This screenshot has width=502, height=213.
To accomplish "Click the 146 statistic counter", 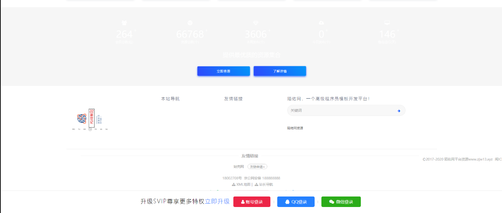I will point(387,34).
